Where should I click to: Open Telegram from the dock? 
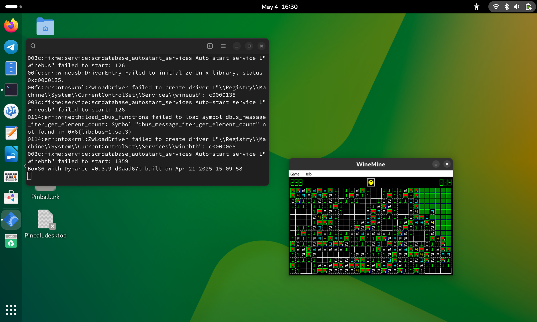(11, 47)
